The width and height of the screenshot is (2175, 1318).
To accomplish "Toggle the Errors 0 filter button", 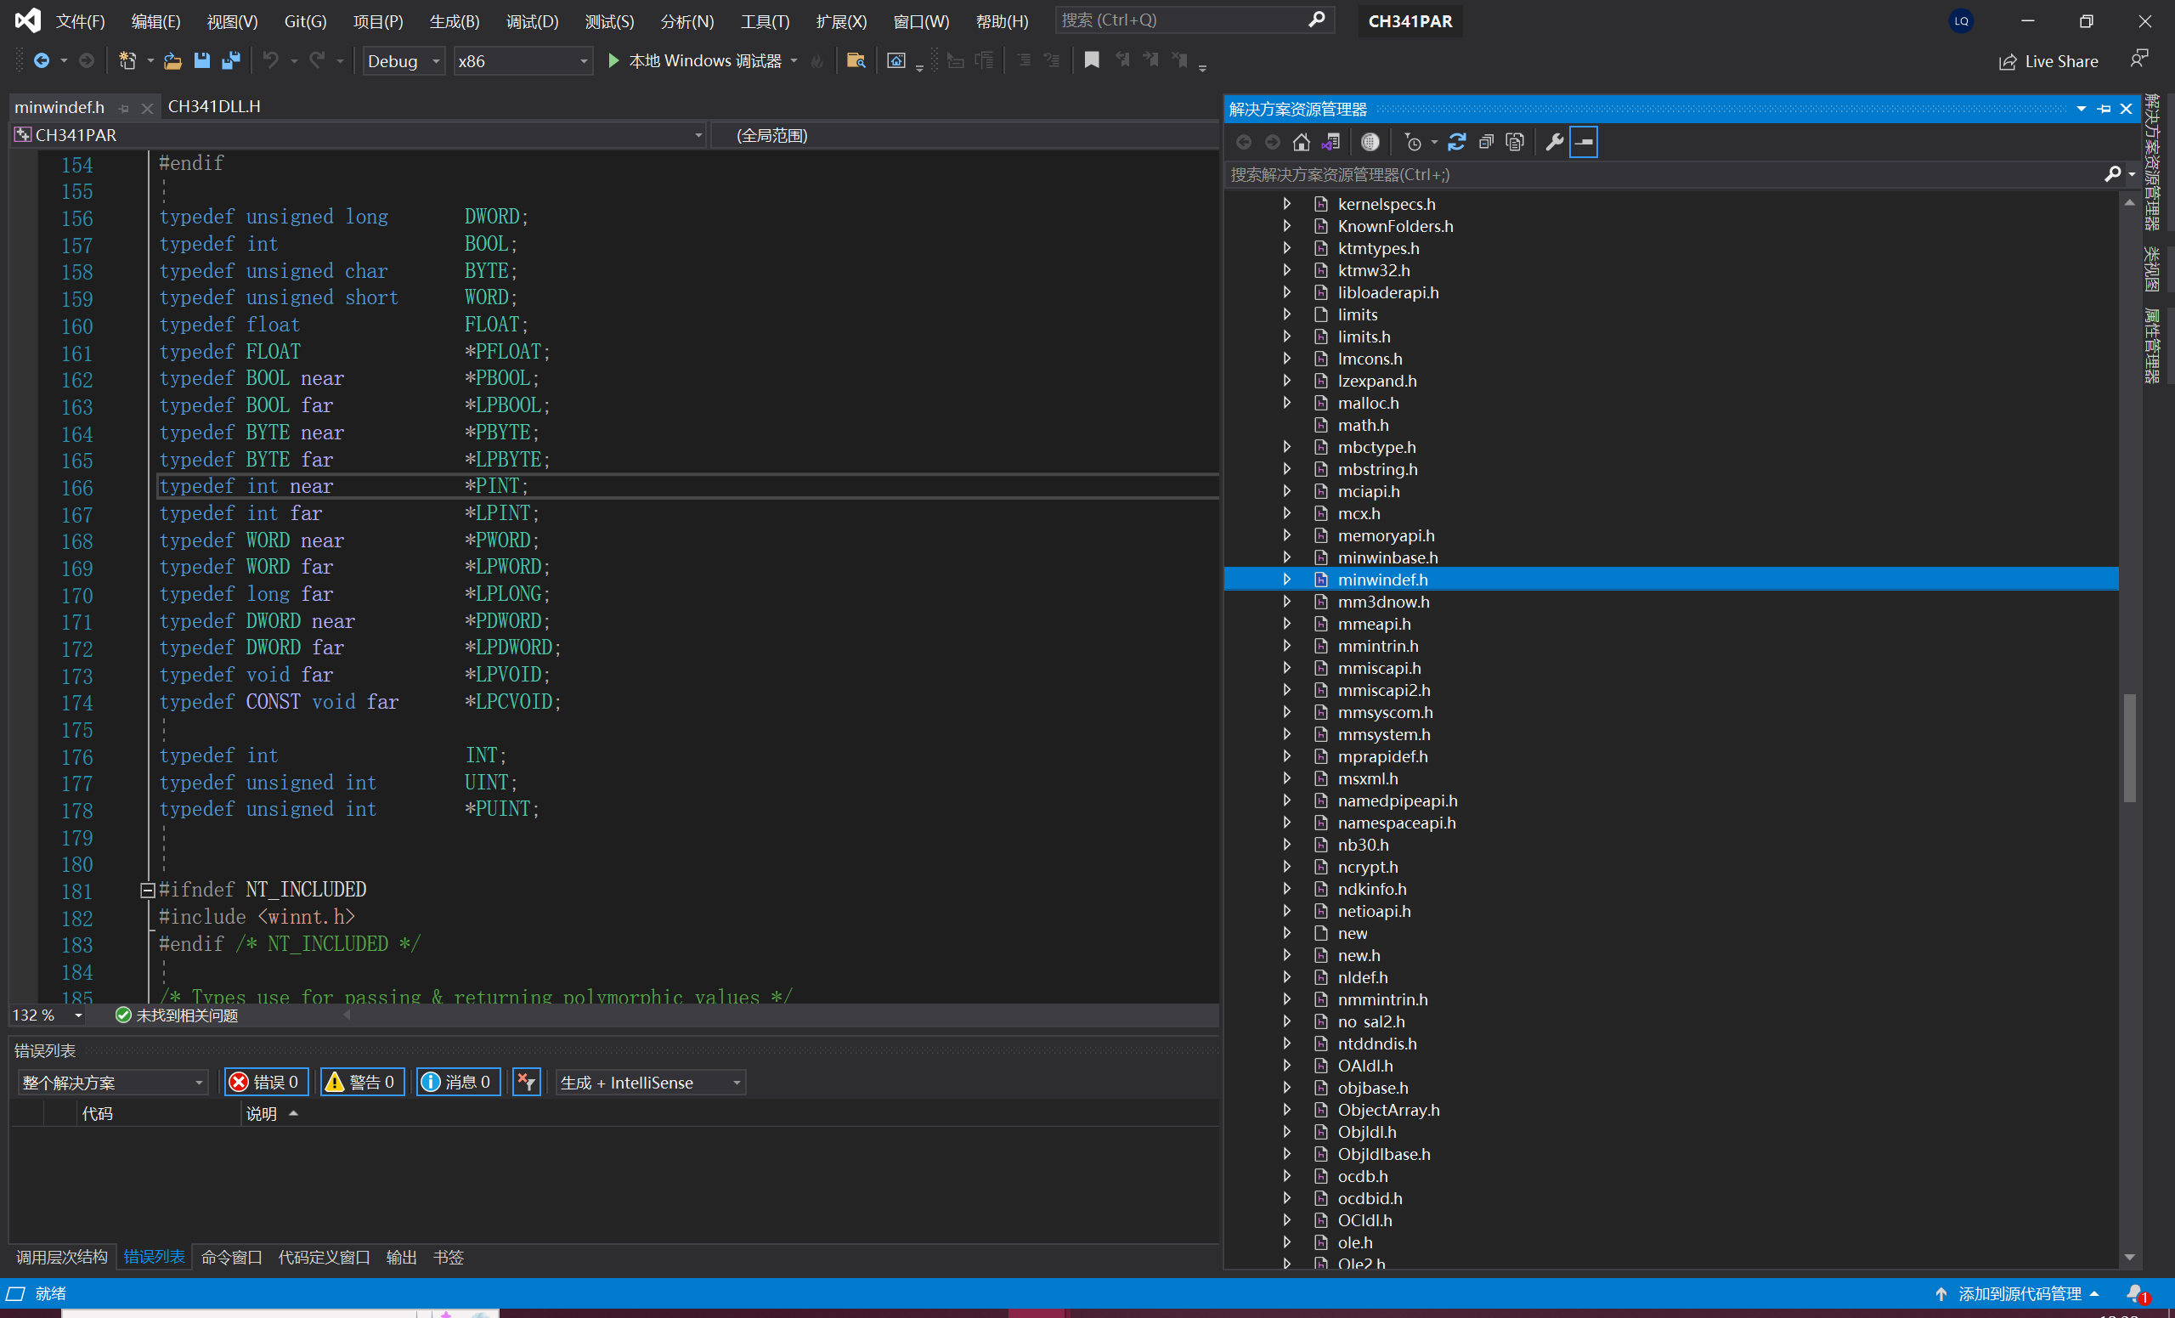I will 266,1083.
